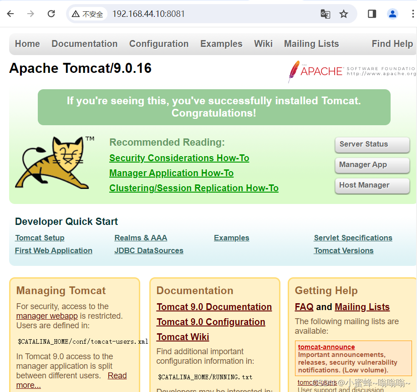
Task: Open the Wiki navigation link
Action: 263,44
